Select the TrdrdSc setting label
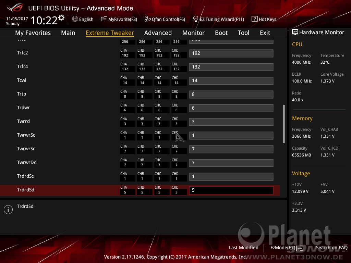 [25, 176]
